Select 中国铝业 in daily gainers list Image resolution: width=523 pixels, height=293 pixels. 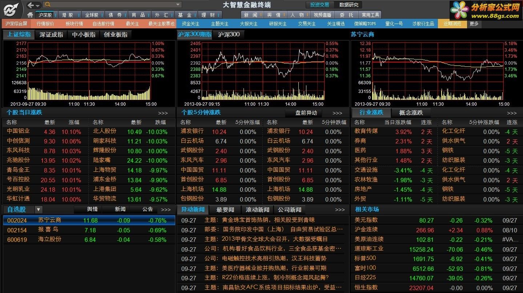point(18,131)
